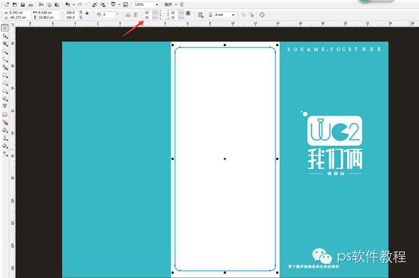Edit the rotation angle field
The height and width of the screenshot is (278, 419).
click(109, 14)
